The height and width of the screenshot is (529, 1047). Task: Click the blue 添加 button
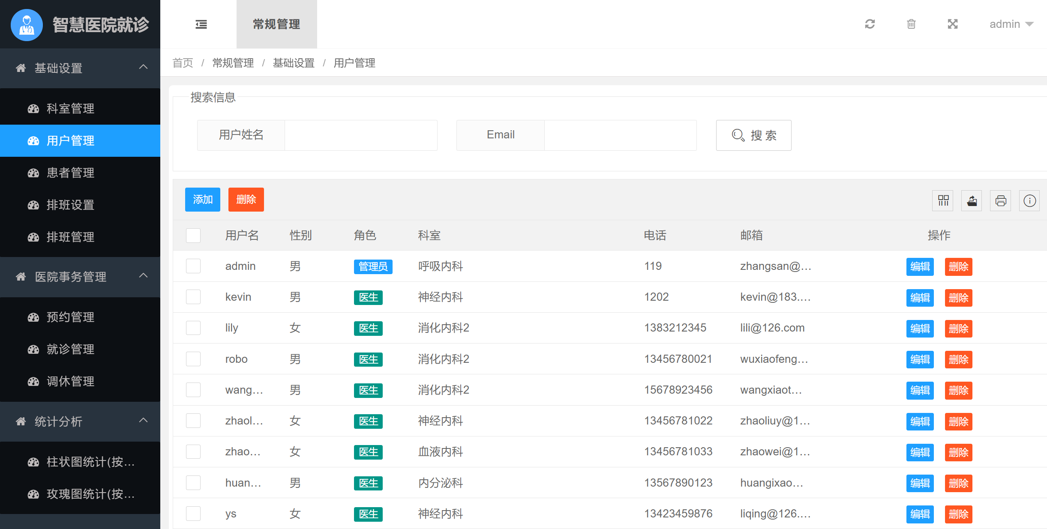coord(203,200)
